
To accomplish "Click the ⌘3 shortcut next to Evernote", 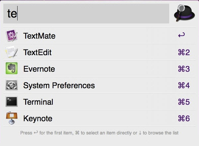I will pos(184,69).
